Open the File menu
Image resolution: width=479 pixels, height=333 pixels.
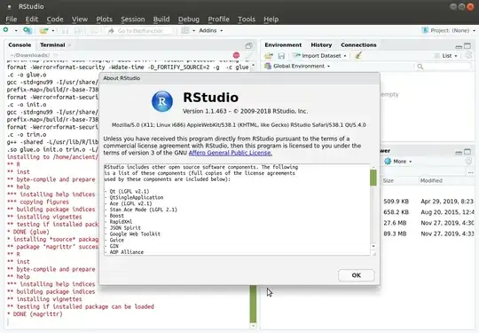point(12,19)
